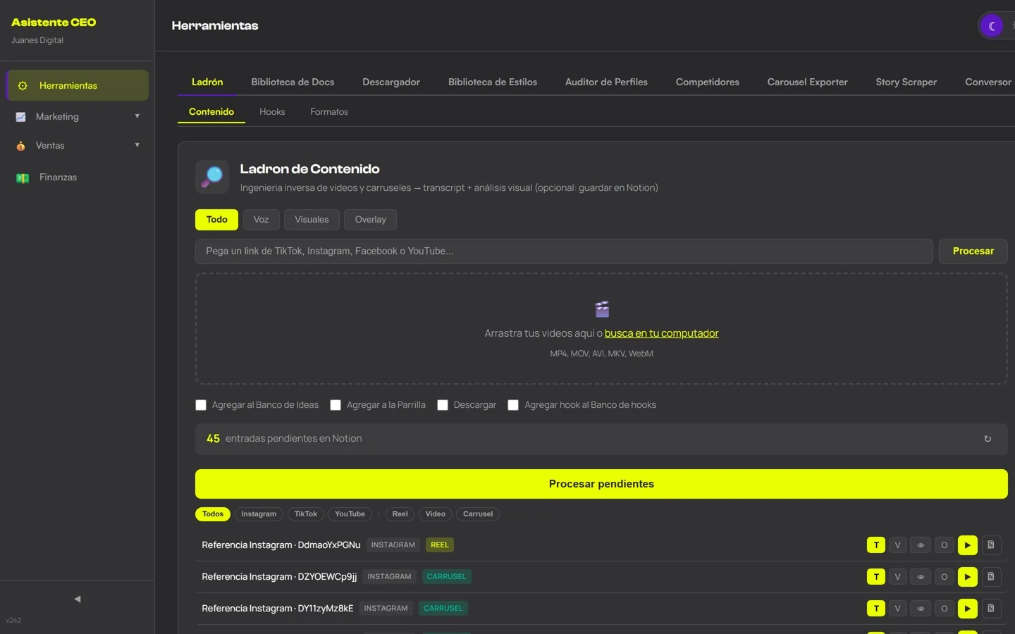Open the Story Scraper tab
1015x634 pixels.
pyautogui.click(x=906, y=82)
